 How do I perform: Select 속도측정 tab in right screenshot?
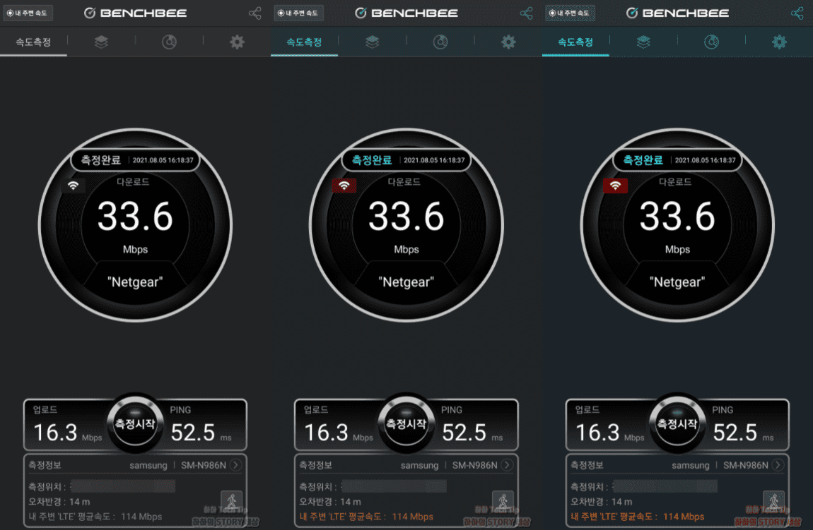[575, 42]
